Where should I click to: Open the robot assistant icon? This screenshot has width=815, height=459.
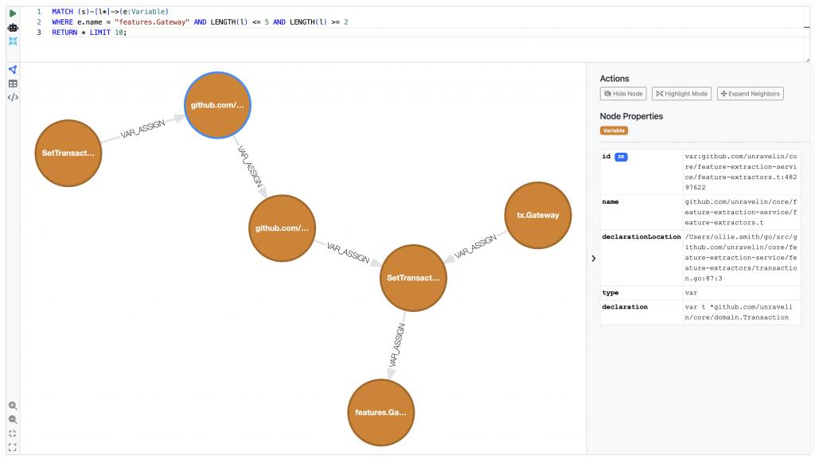(13, 27)
